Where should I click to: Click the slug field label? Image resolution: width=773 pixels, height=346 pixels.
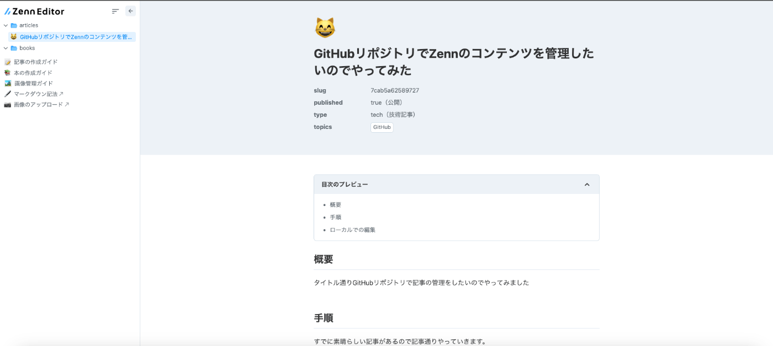pyautogui.click(x=320, y=90)
